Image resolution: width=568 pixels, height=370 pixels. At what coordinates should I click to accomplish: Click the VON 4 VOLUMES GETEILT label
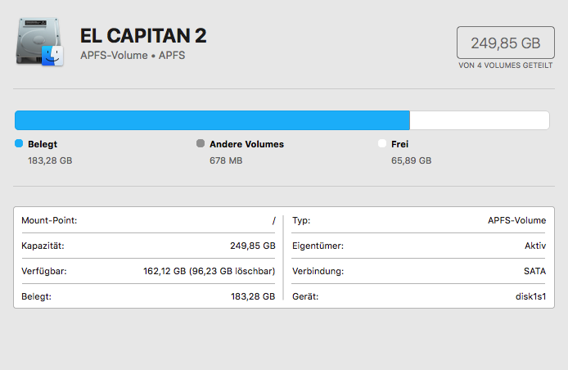coord(505,65)
